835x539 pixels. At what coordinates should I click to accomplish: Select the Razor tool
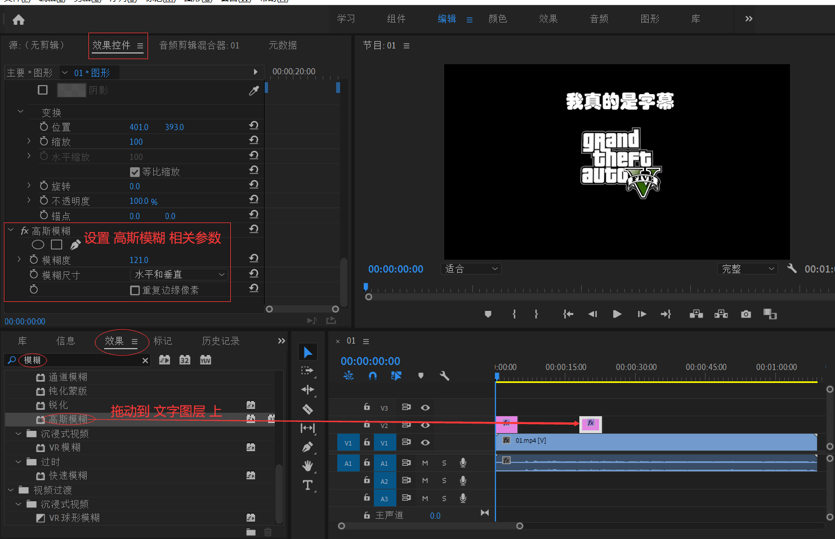click(x=307, y=409)
